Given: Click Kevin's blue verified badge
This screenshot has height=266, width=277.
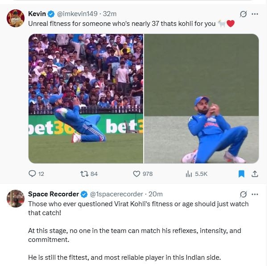Looking at the screenshot, I should [x=51, y=14].
